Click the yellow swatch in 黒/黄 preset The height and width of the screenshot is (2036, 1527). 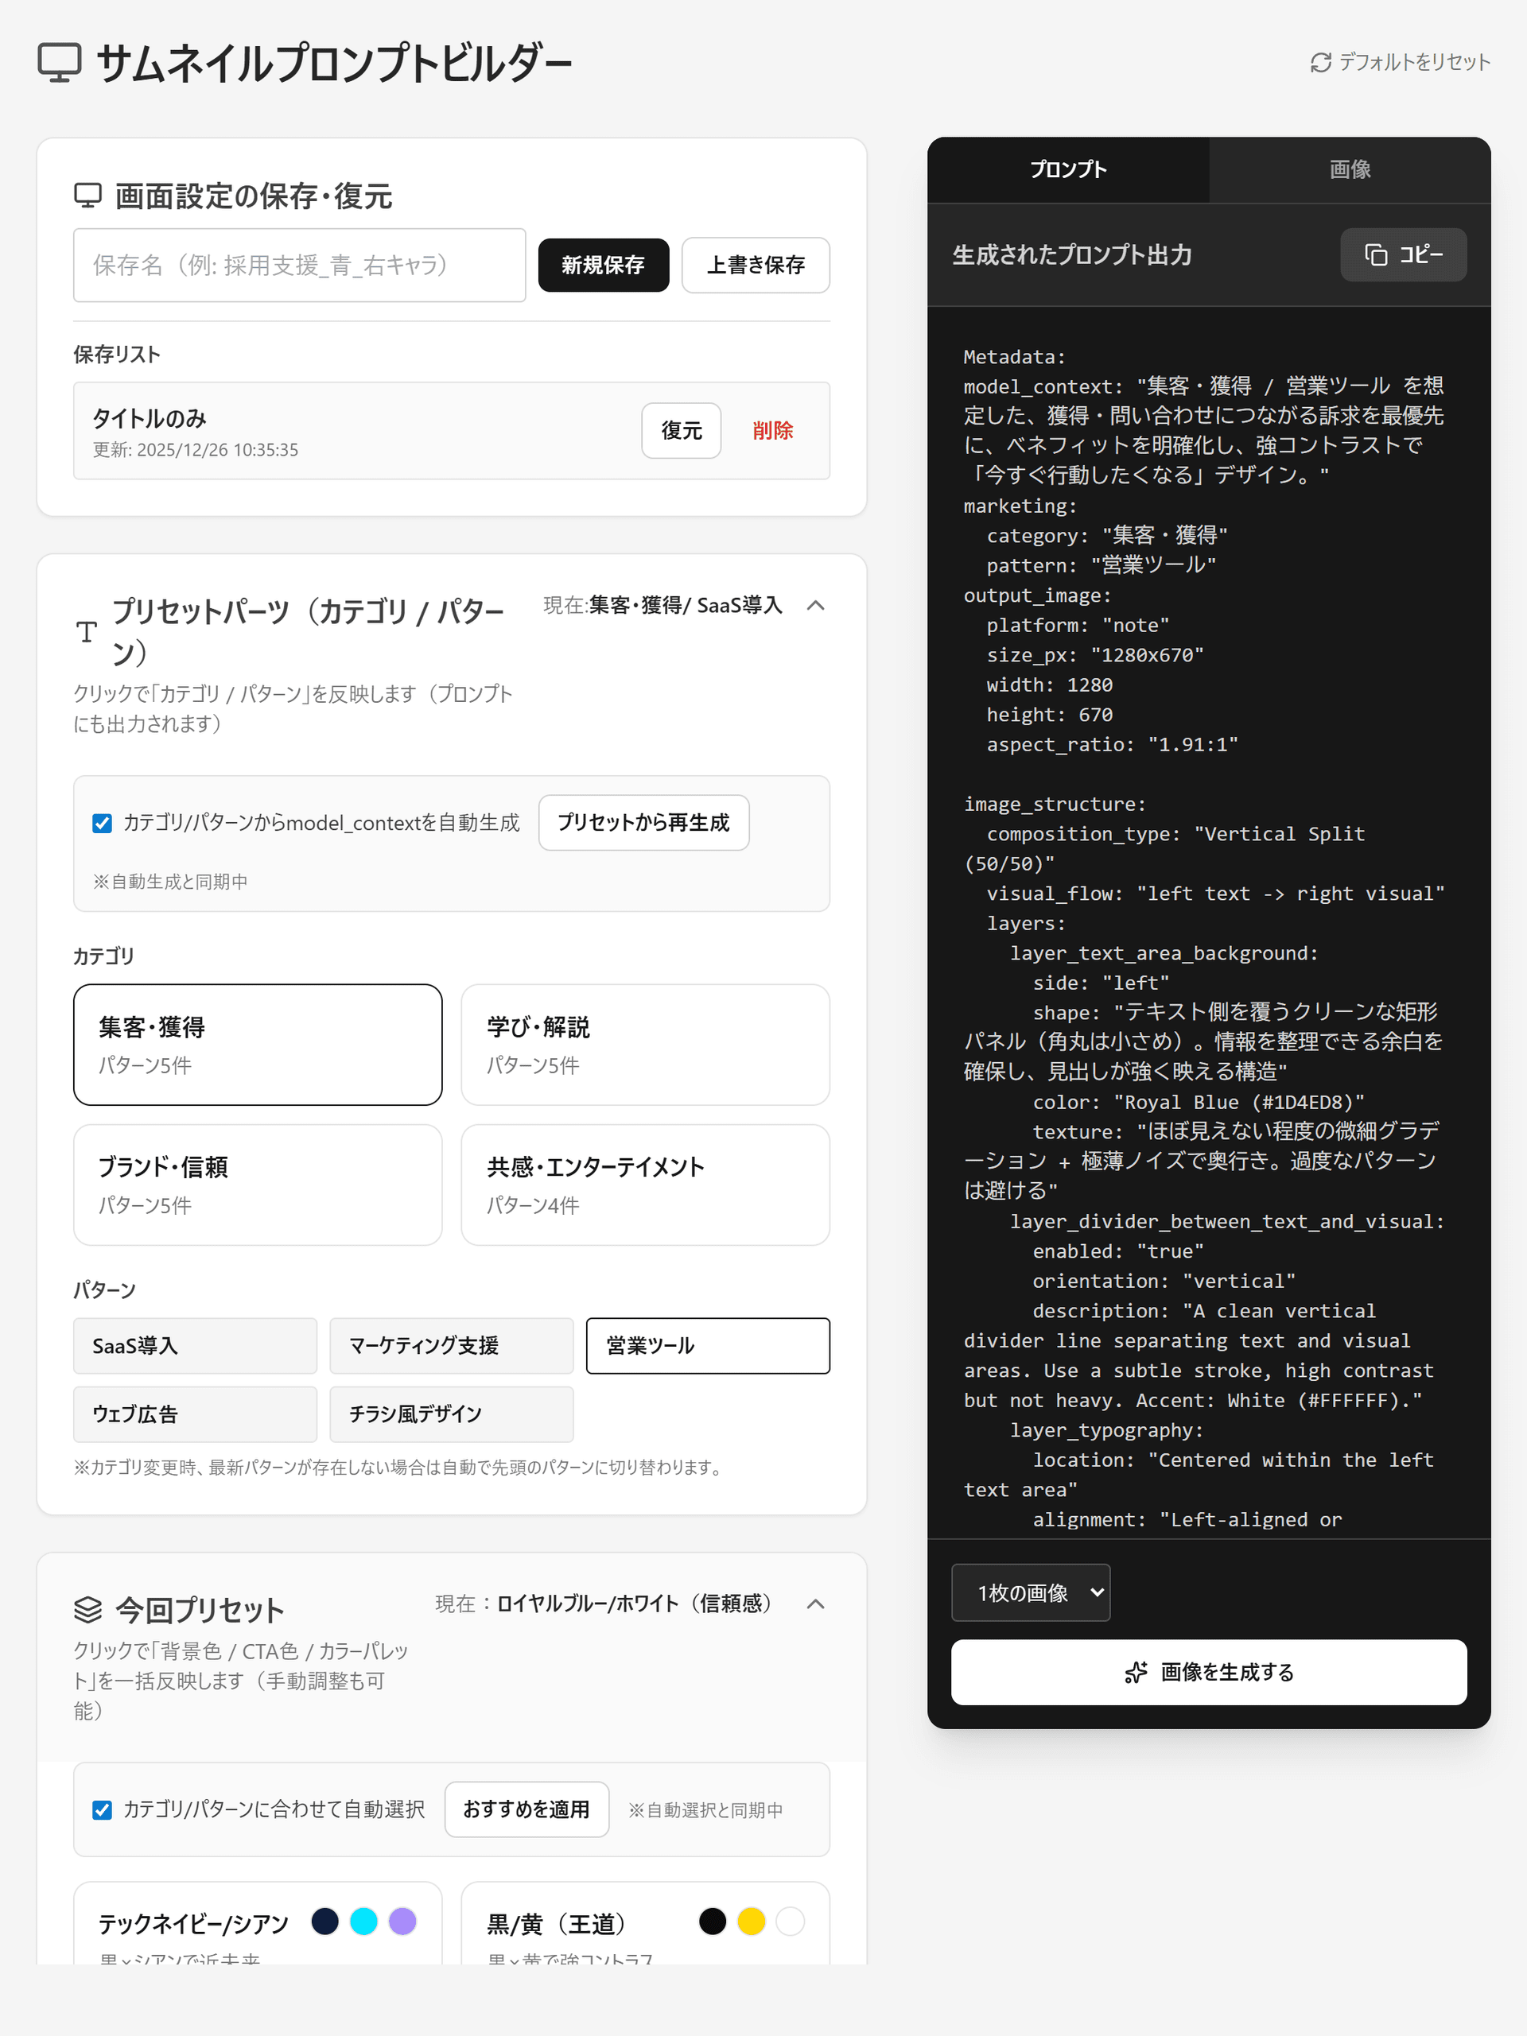point(751,1921)
